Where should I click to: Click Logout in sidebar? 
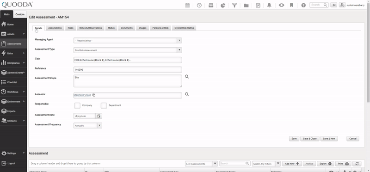13,163
